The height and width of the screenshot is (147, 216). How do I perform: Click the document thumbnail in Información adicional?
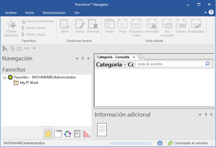(102, 129)
